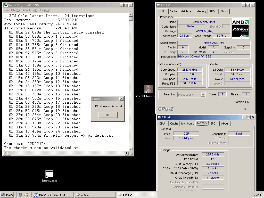Image resolution: width=264 pixels, height=198 pixels.
Task: Click the taskbar clock showing 19:45
Action: 258,195
